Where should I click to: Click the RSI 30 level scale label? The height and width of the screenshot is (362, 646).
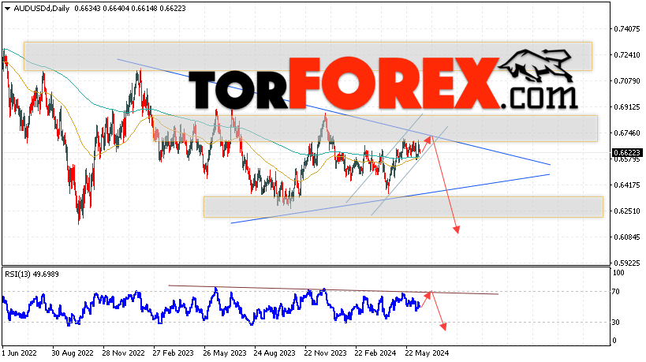(615, 323)
